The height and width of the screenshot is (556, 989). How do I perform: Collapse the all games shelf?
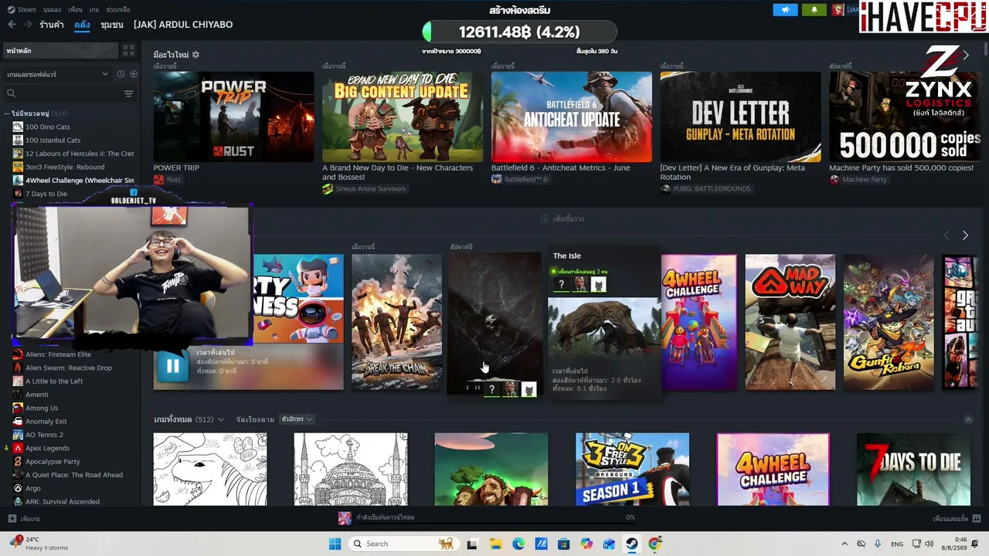[968, 419]
